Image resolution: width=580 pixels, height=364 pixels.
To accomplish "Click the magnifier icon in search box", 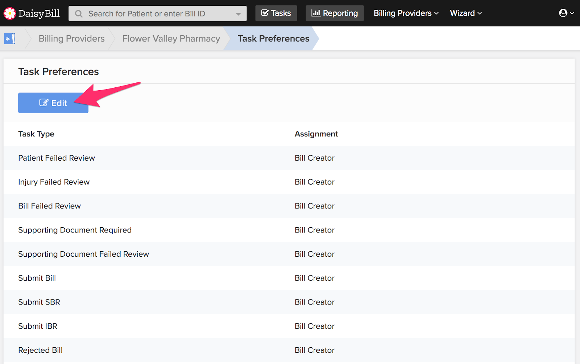I will 79,14.
